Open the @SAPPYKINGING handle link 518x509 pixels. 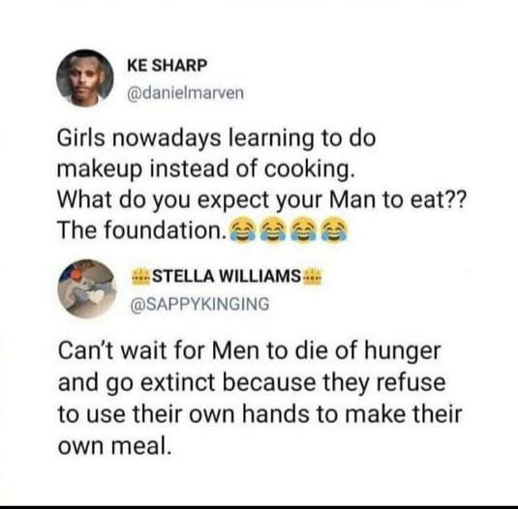click(x=199, y=304)
